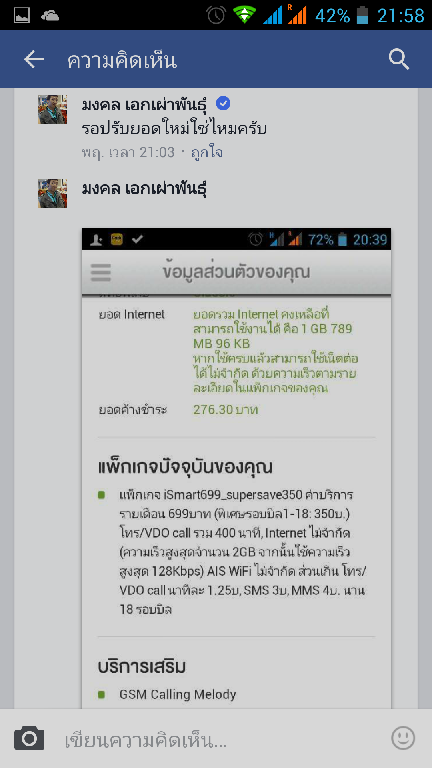Tap the cloud notification icon in status bar

click(50, 16)
